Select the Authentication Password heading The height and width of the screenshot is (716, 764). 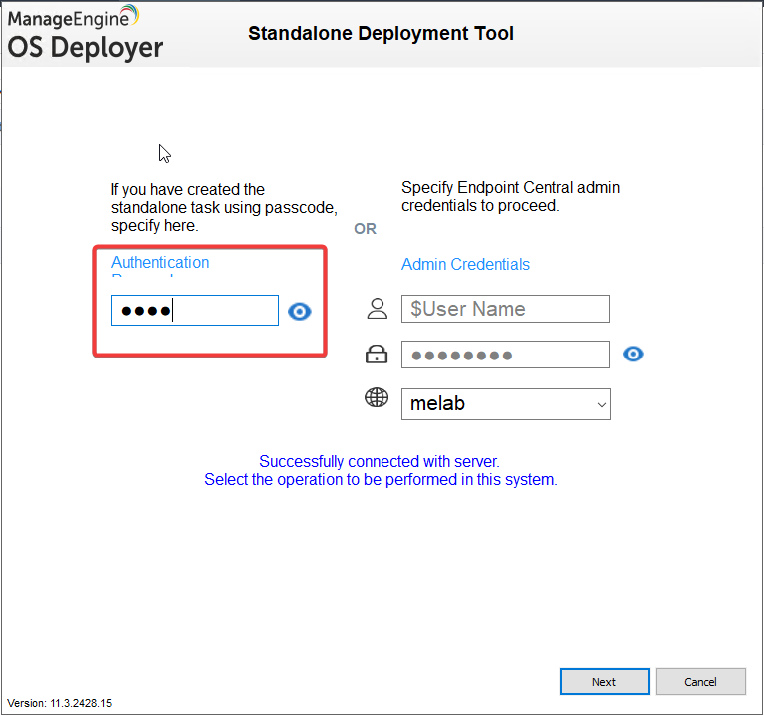160,264
